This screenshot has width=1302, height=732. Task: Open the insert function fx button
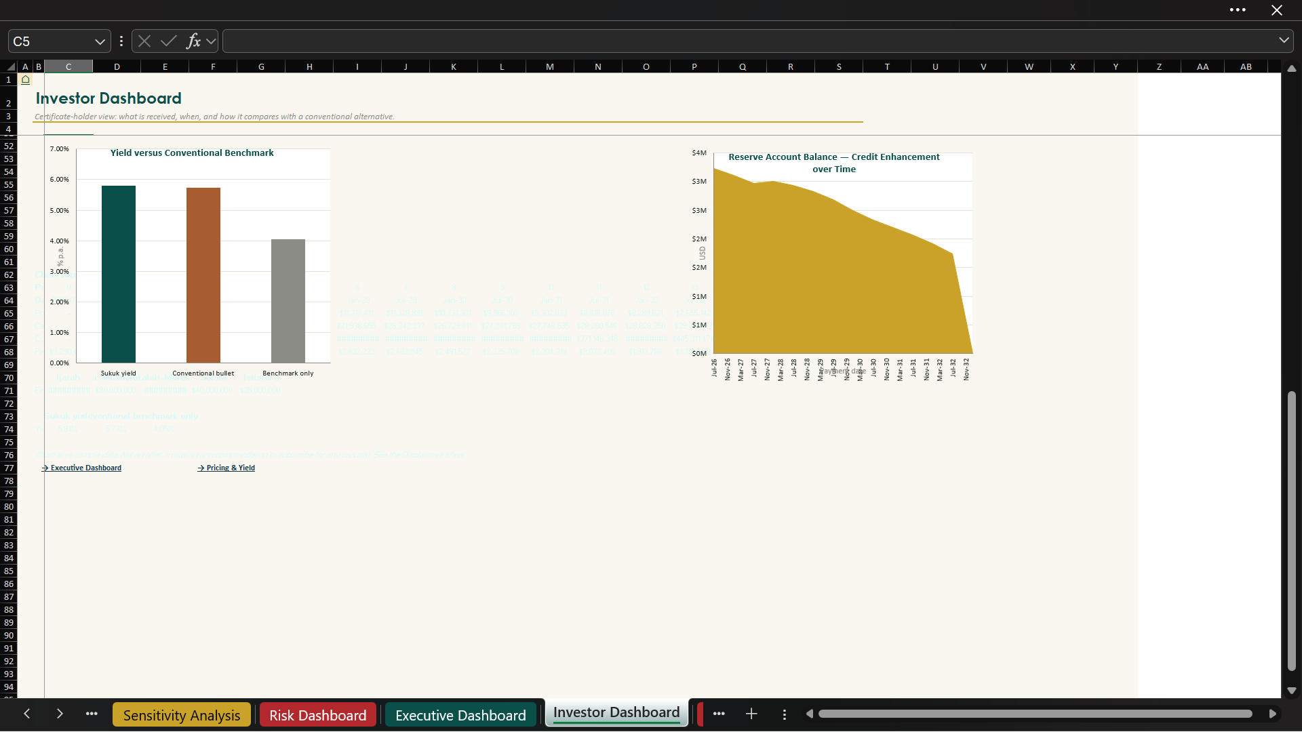(193, 41)
